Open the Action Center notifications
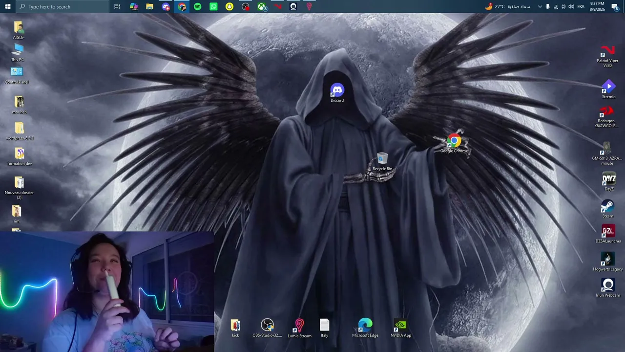Screen dimensions: 625x352 [x=615, y=6]
